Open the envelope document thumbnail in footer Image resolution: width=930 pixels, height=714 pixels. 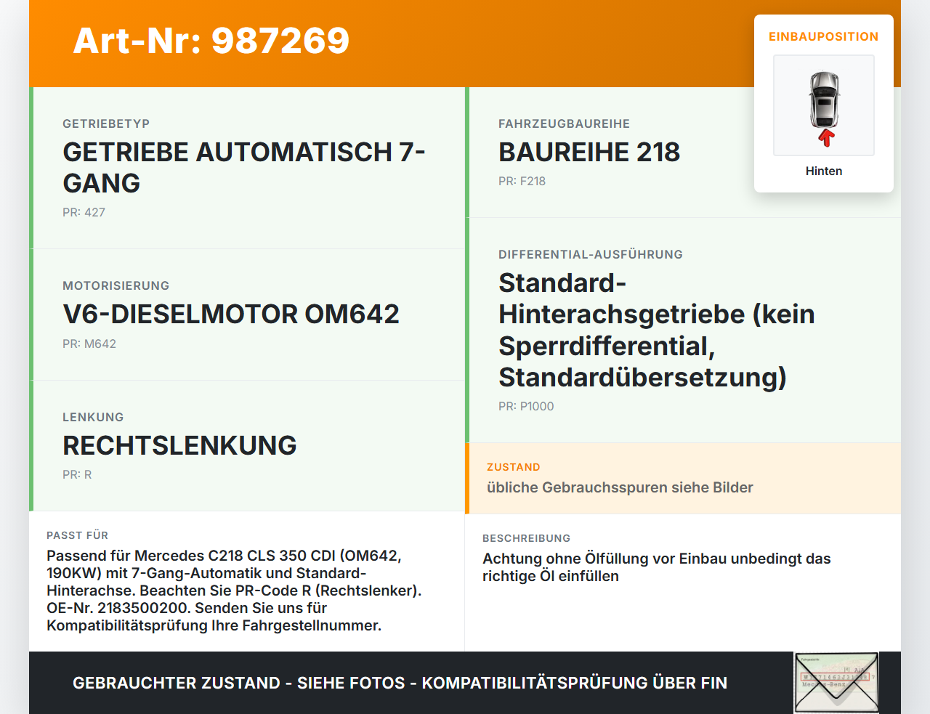[837, 683]
